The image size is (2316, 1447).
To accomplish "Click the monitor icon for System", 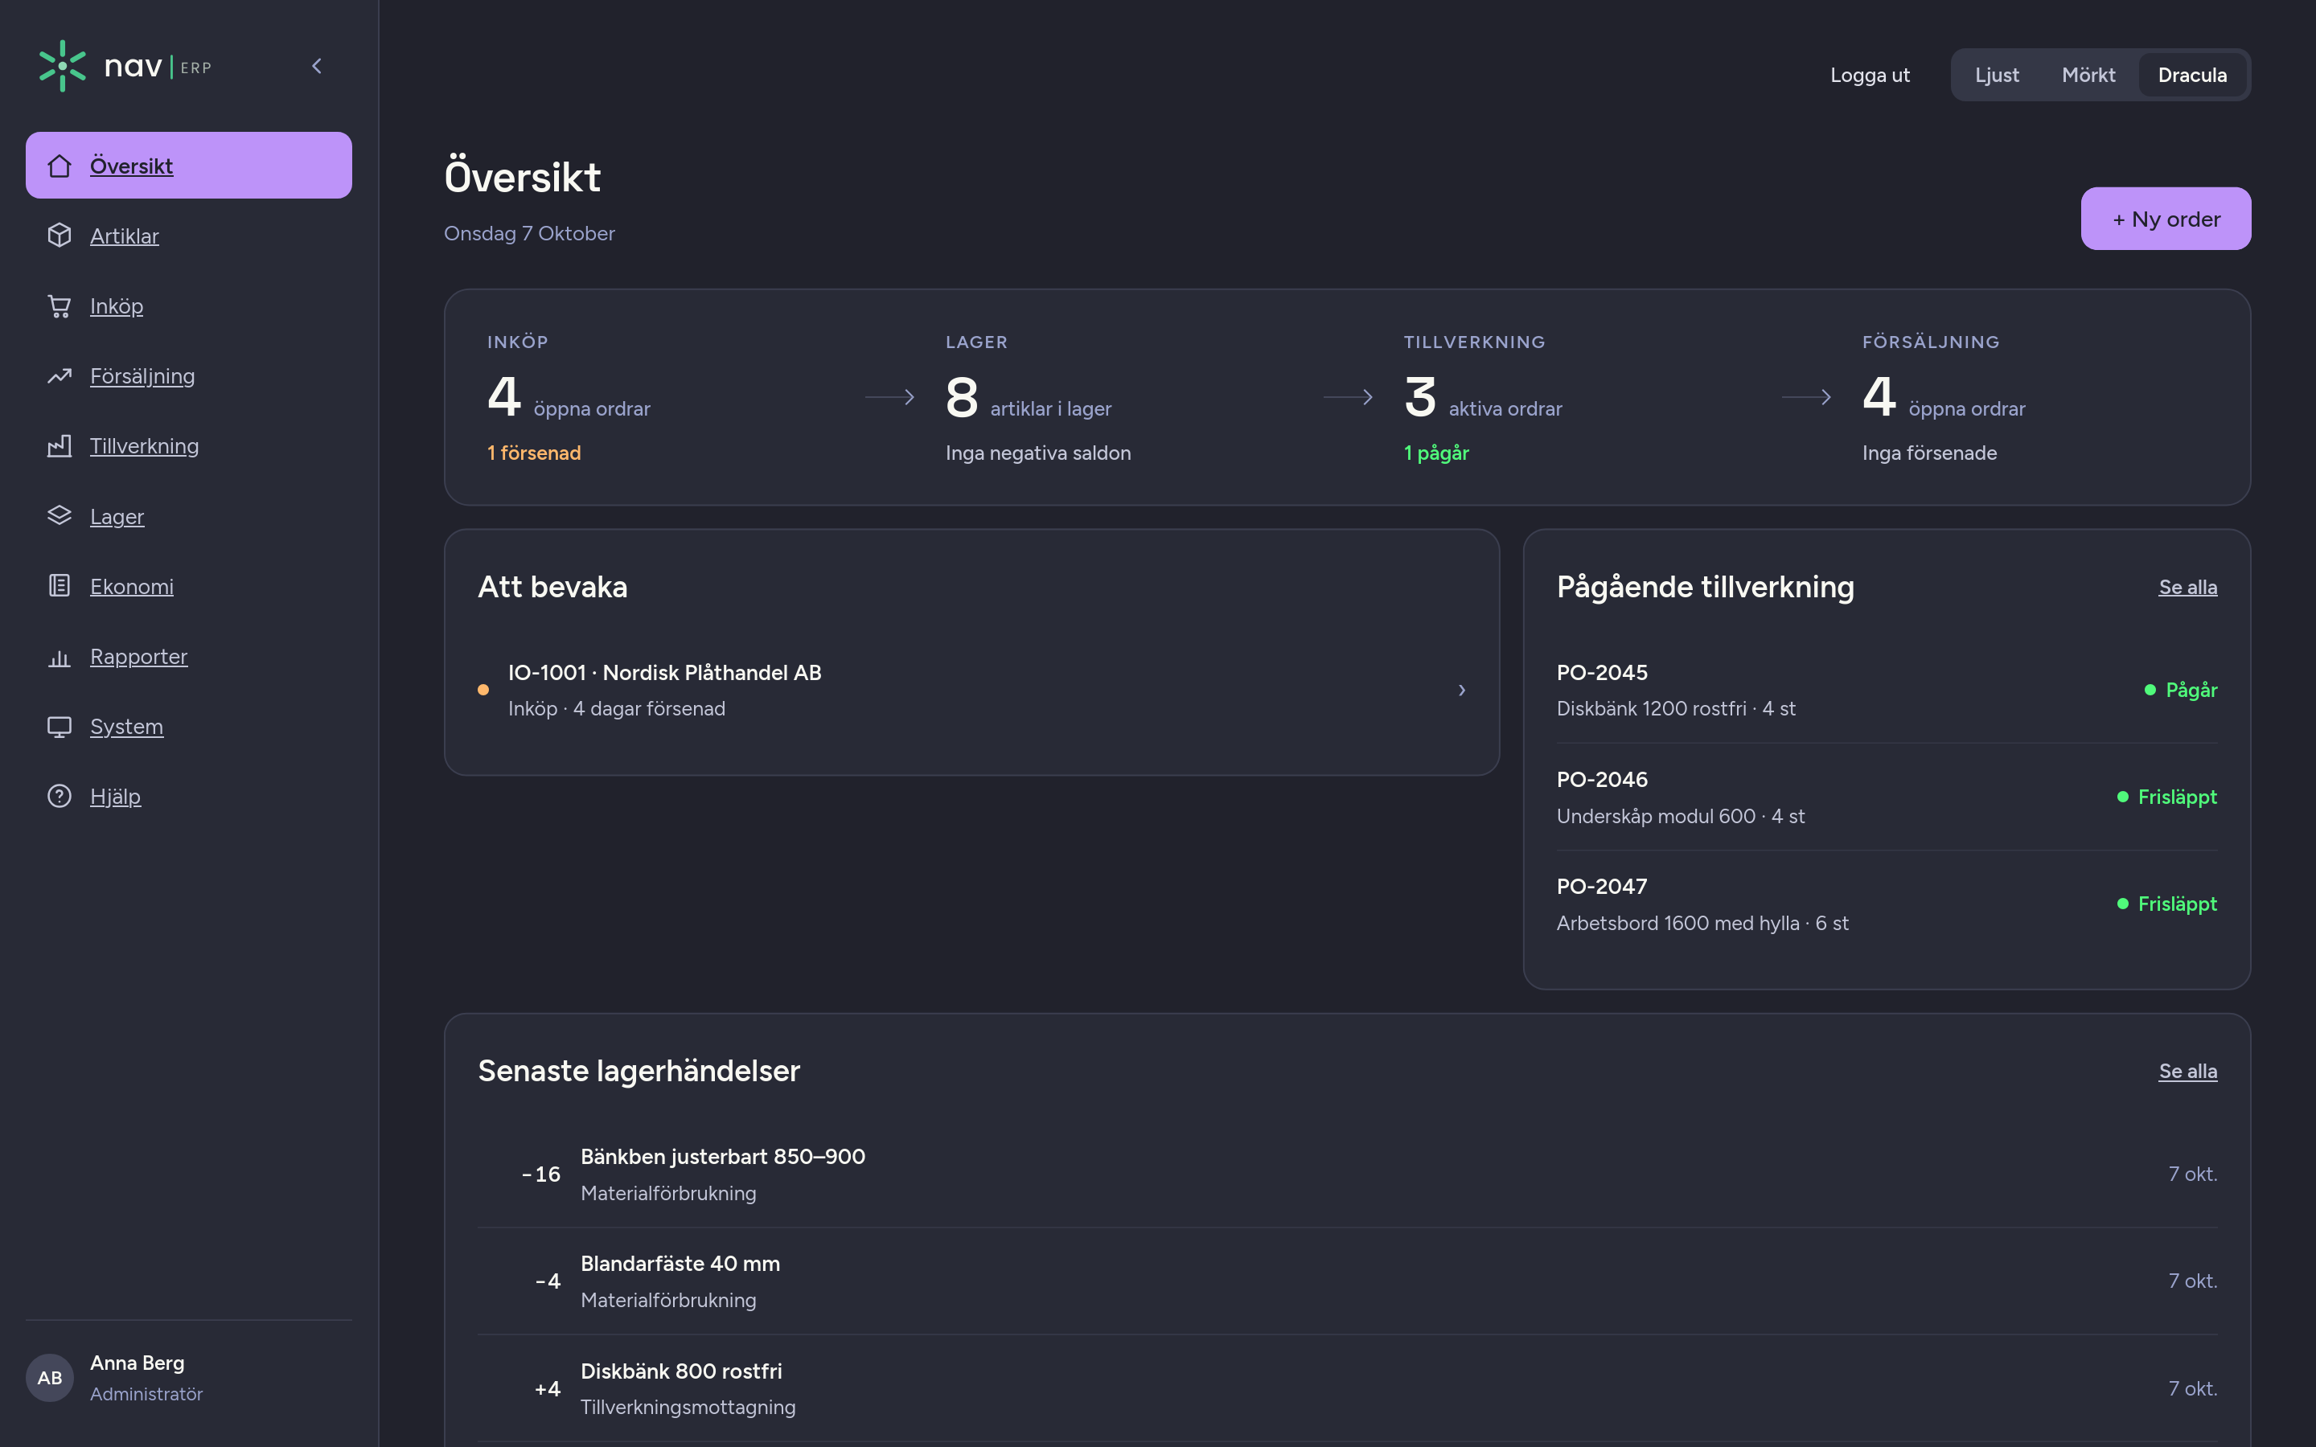I will 60,727.
